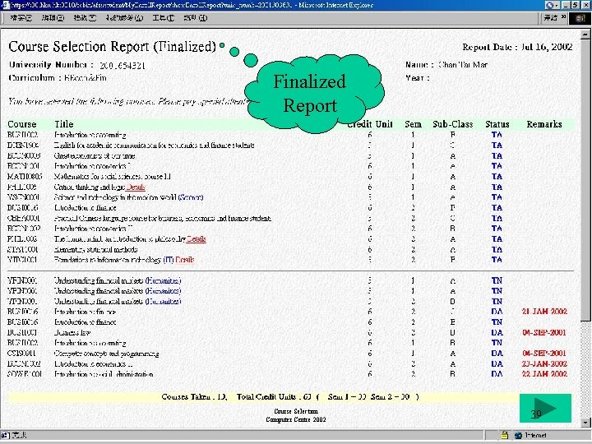Click the Internet Explorer throbber logo
592x444 pixels.
579,18
